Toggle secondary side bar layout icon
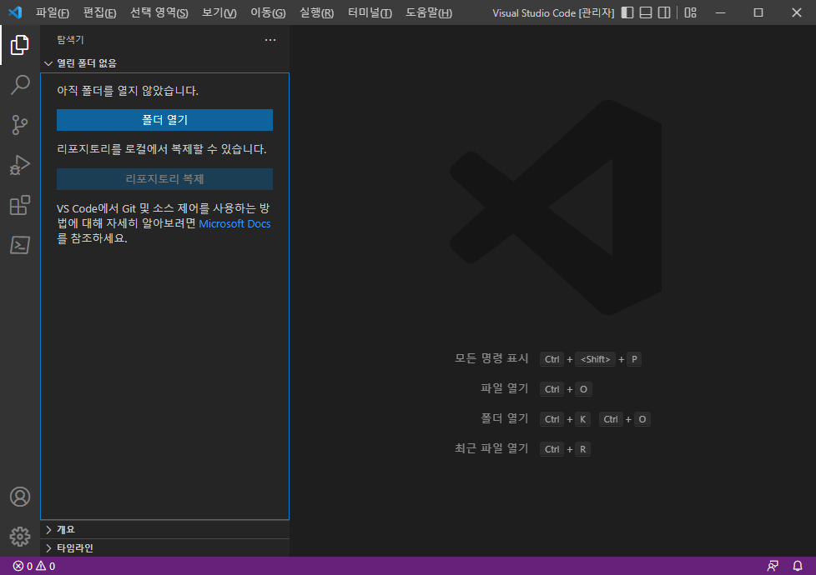 (x=664, y=12)
